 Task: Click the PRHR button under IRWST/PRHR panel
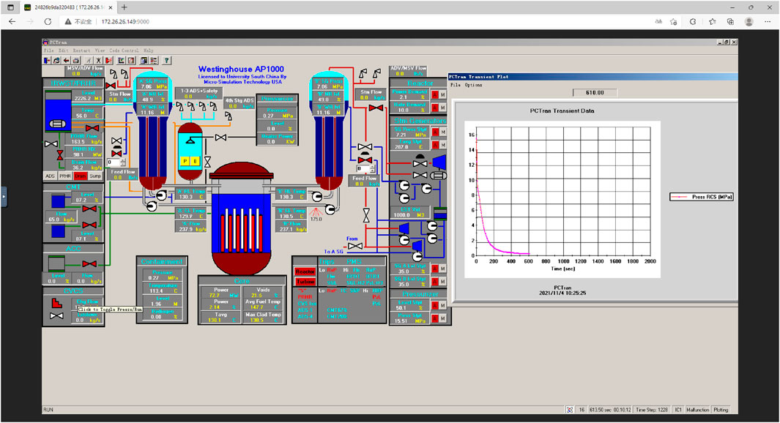(65, 176)
